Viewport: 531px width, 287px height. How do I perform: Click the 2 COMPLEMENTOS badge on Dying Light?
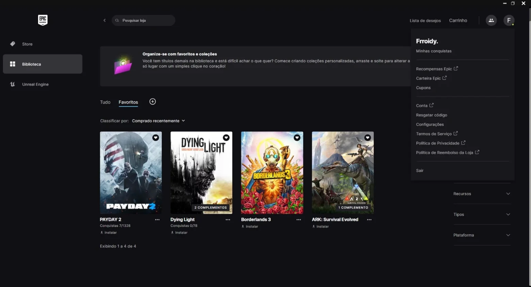coord(210,208)
